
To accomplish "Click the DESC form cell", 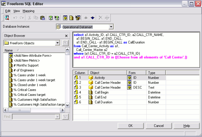I will click(x=137, y=88).
